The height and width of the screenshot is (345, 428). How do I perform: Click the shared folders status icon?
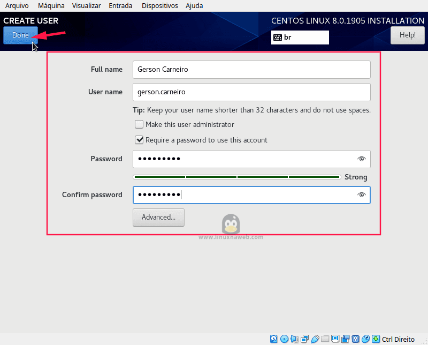(x=325, y=339)
